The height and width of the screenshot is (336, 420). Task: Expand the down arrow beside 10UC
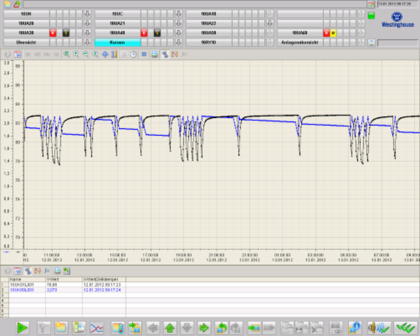coord(178,14)
